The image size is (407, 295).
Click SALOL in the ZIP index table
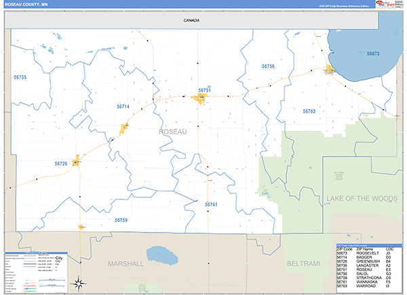click(x=362, y=274)
